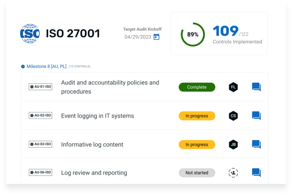This screenshot has width=292, height=195.
Task: Open Milestone 8 [AU, PL] link
Action: (x=46, y=66)
